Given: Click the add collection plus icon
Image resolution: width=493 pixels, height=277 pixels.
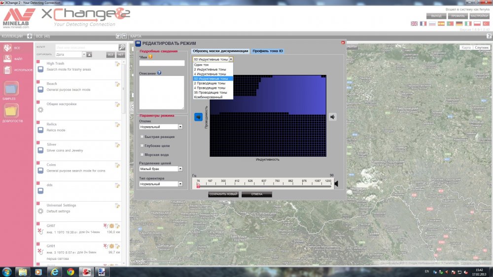Looking at the screenshot, I should pos(30,36).
